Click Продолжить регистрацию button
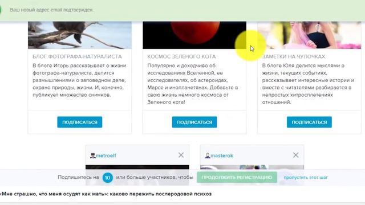The height and width of the screenshot is (205, 365). click(x=237, y=177)
